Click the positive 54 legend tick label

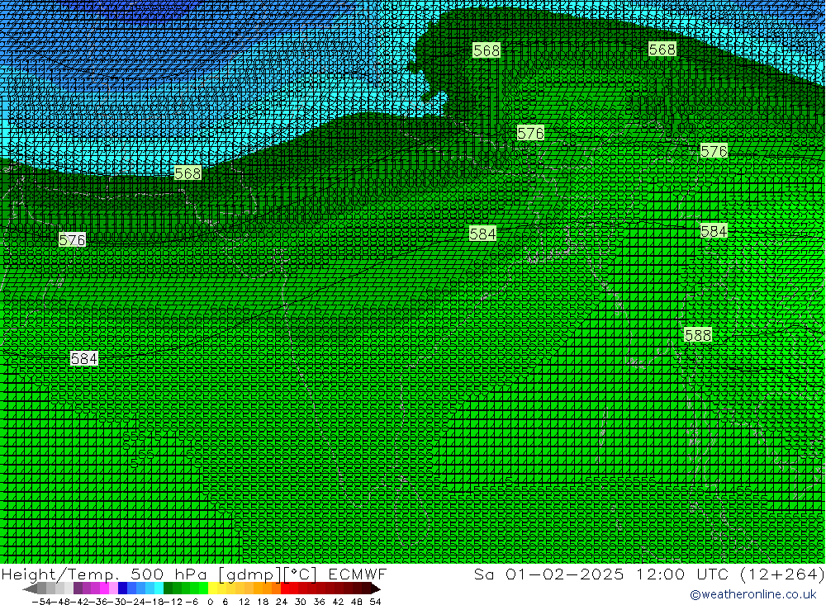(x=375, y=602)
